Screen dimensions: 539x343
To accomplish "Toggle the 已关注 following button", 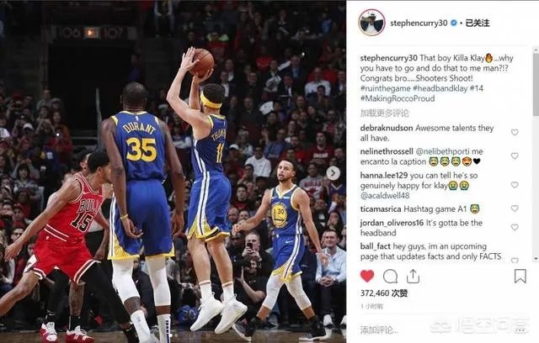I will [x=478, y=23].
